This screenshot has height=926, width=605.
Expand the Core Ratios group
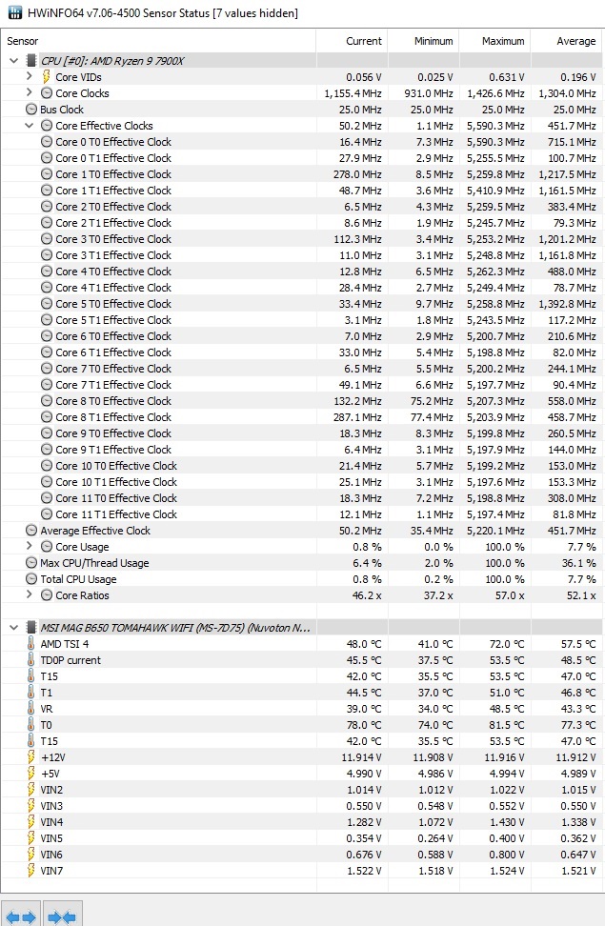pyautogui.click(x=30, y=595)
